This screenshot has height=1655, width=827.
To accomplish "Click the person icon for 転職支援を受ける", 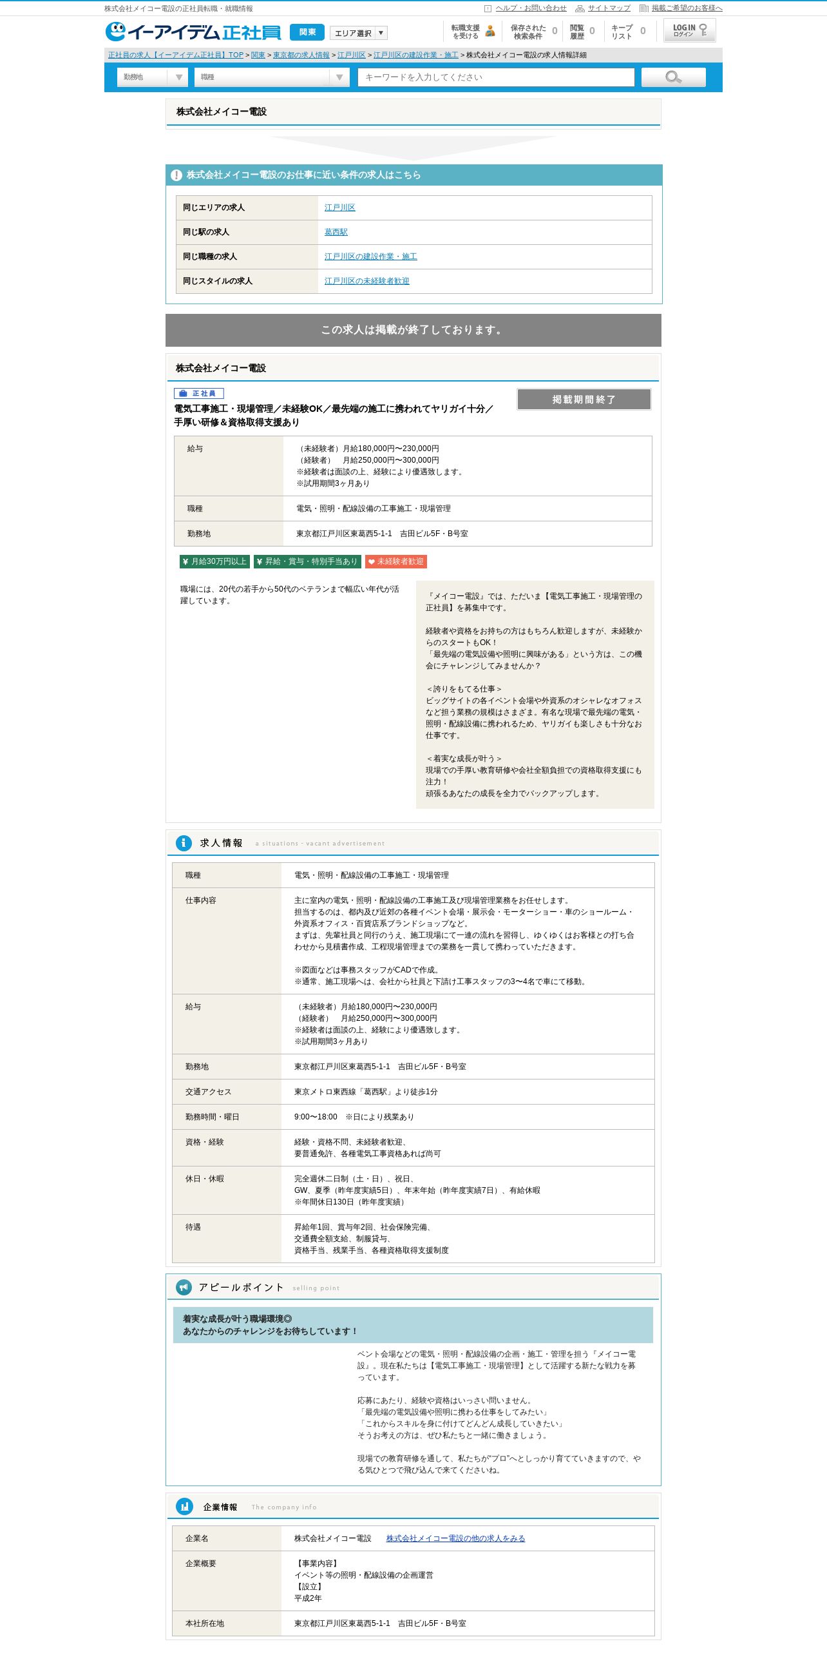I will 490,31.
